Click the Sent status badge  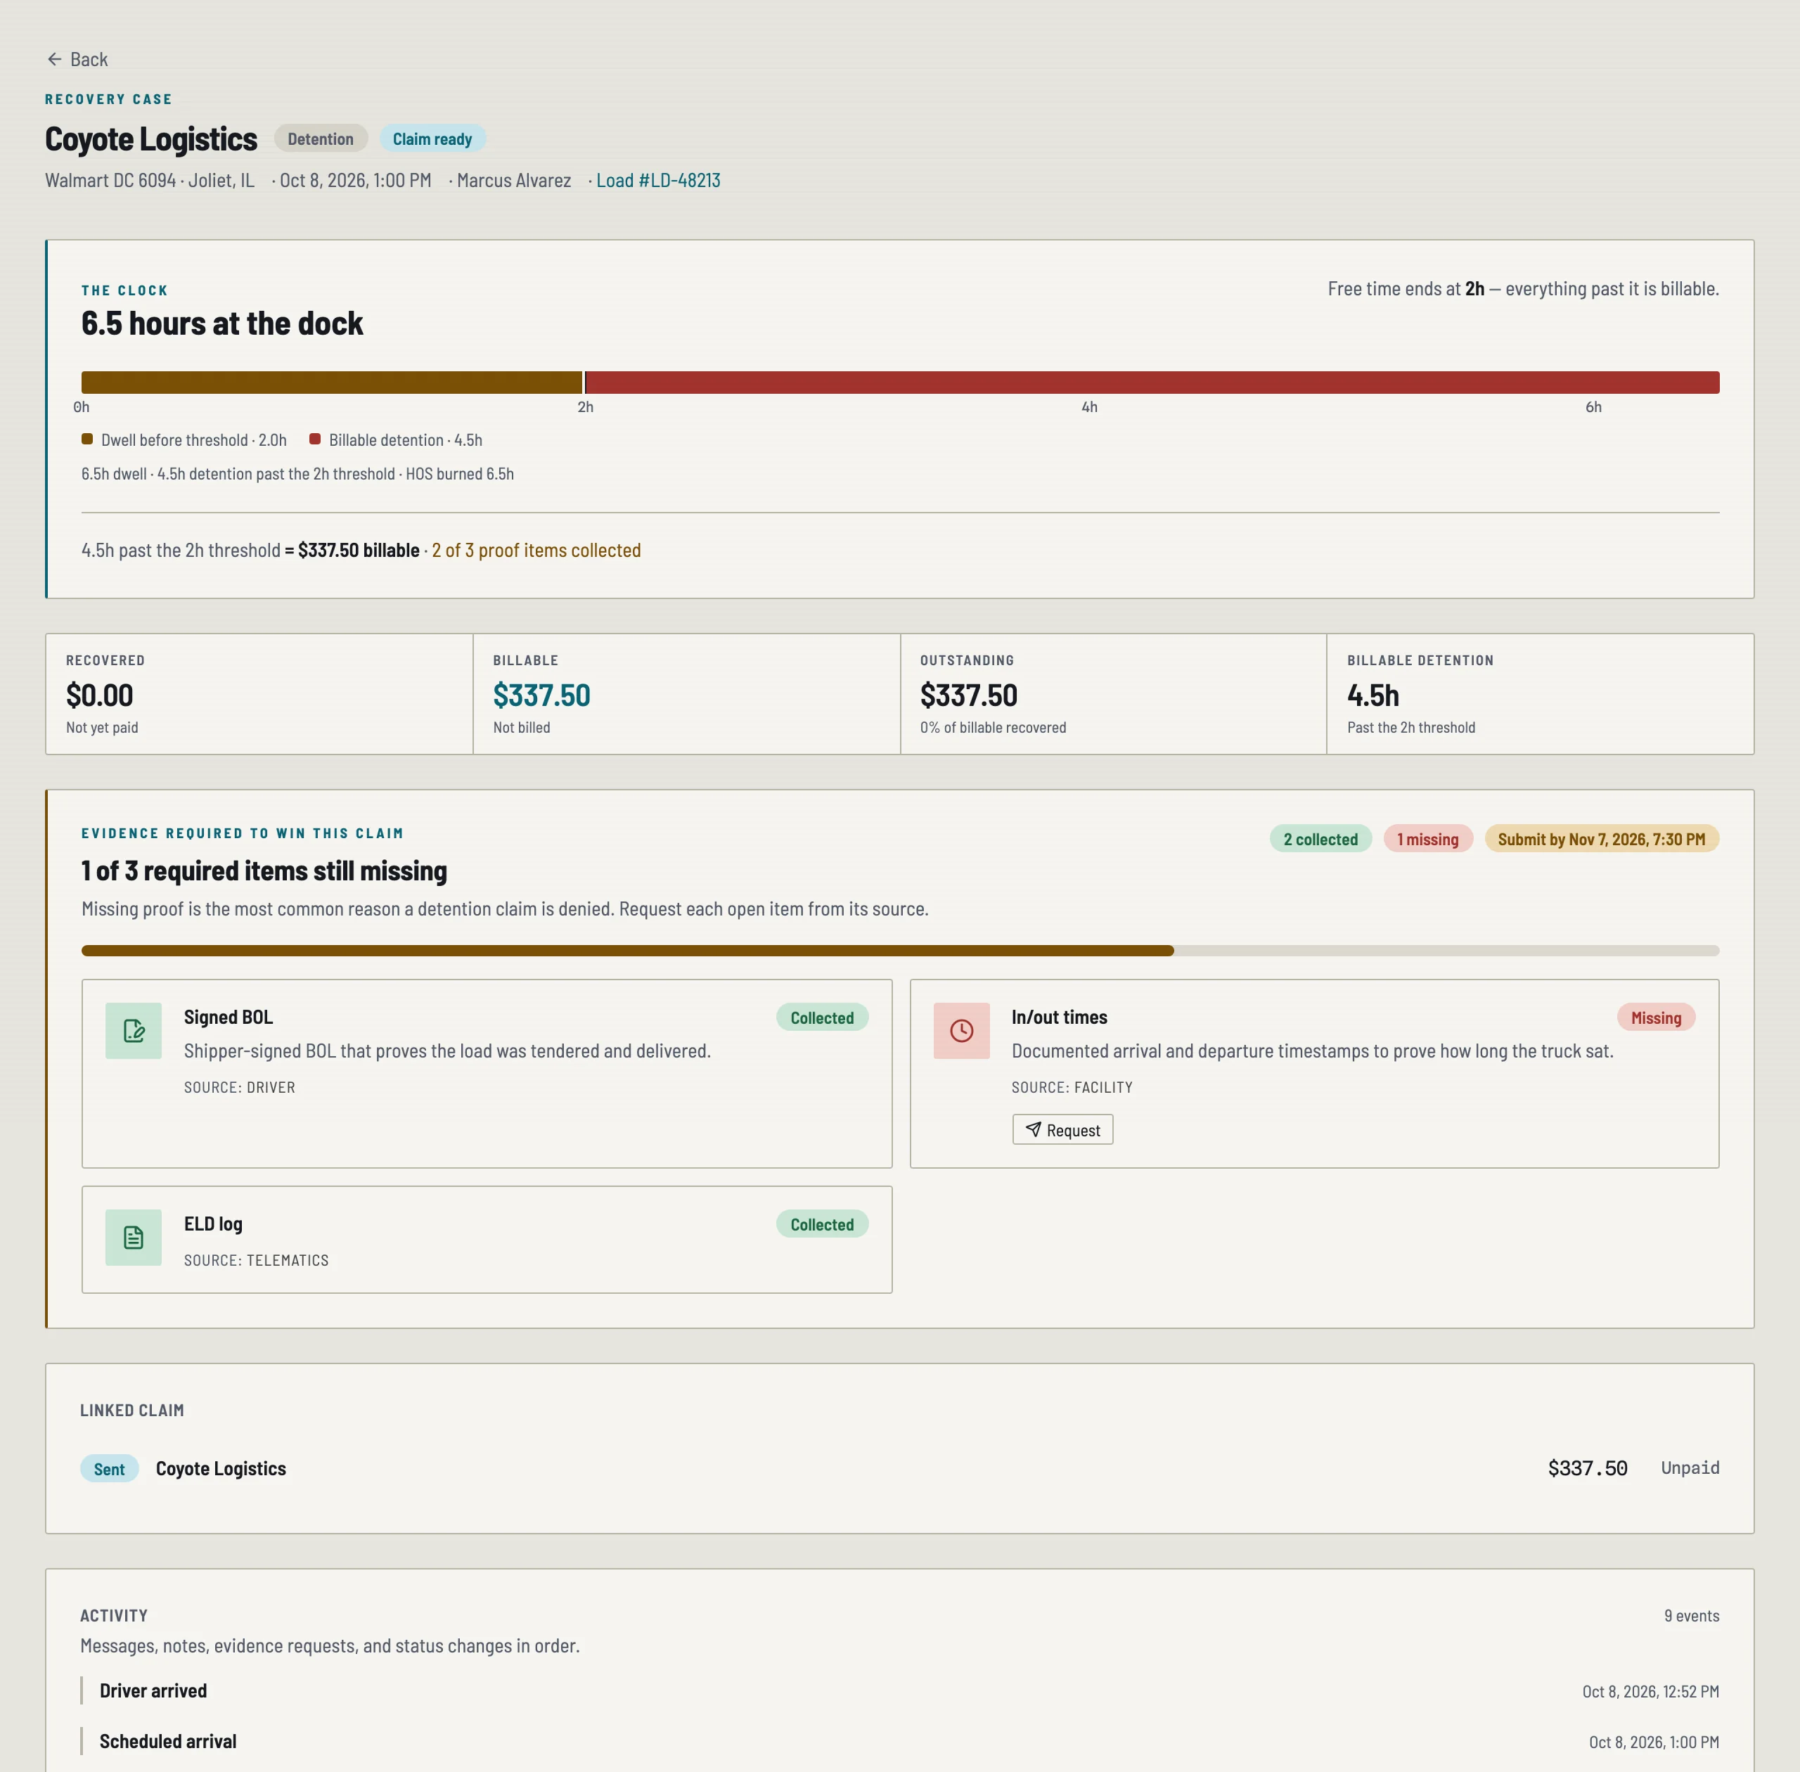click(109, 1469)
